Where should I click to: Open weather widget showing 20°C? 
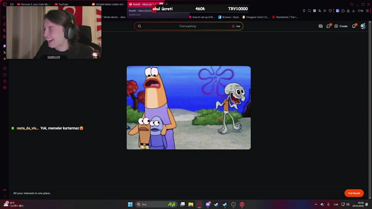click(13, 204)
